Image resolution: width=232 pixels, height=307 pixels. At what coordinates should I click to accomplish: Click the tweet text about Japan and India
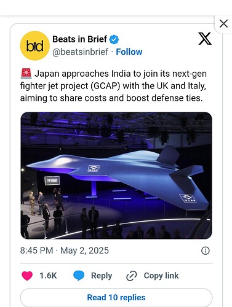tap(113, 86)
